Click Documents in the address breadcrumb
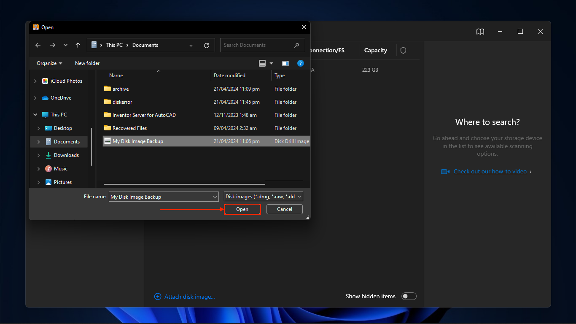Viewport: 576px width, 324px height. pyautogui.click(x=145, y=45)
